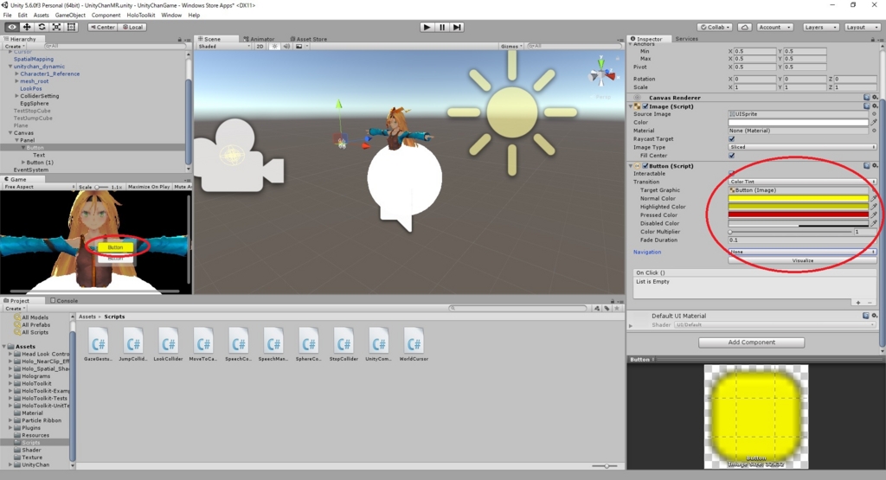Save search star icon in Project
Image resolution: width=886 pixels, height=480 pixels.
pyautogui.click(x=617, y=309)
